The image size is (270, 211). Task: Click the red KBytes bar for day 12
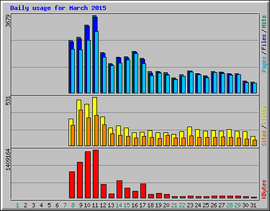(x=104, y=191)
